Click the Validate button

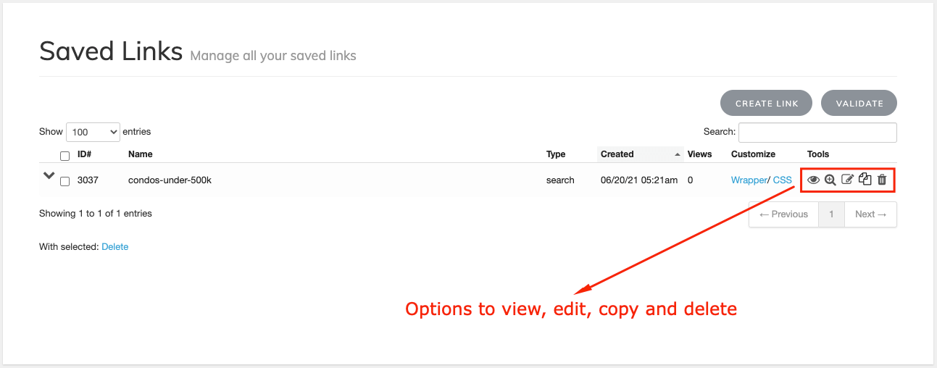point(859,103)
